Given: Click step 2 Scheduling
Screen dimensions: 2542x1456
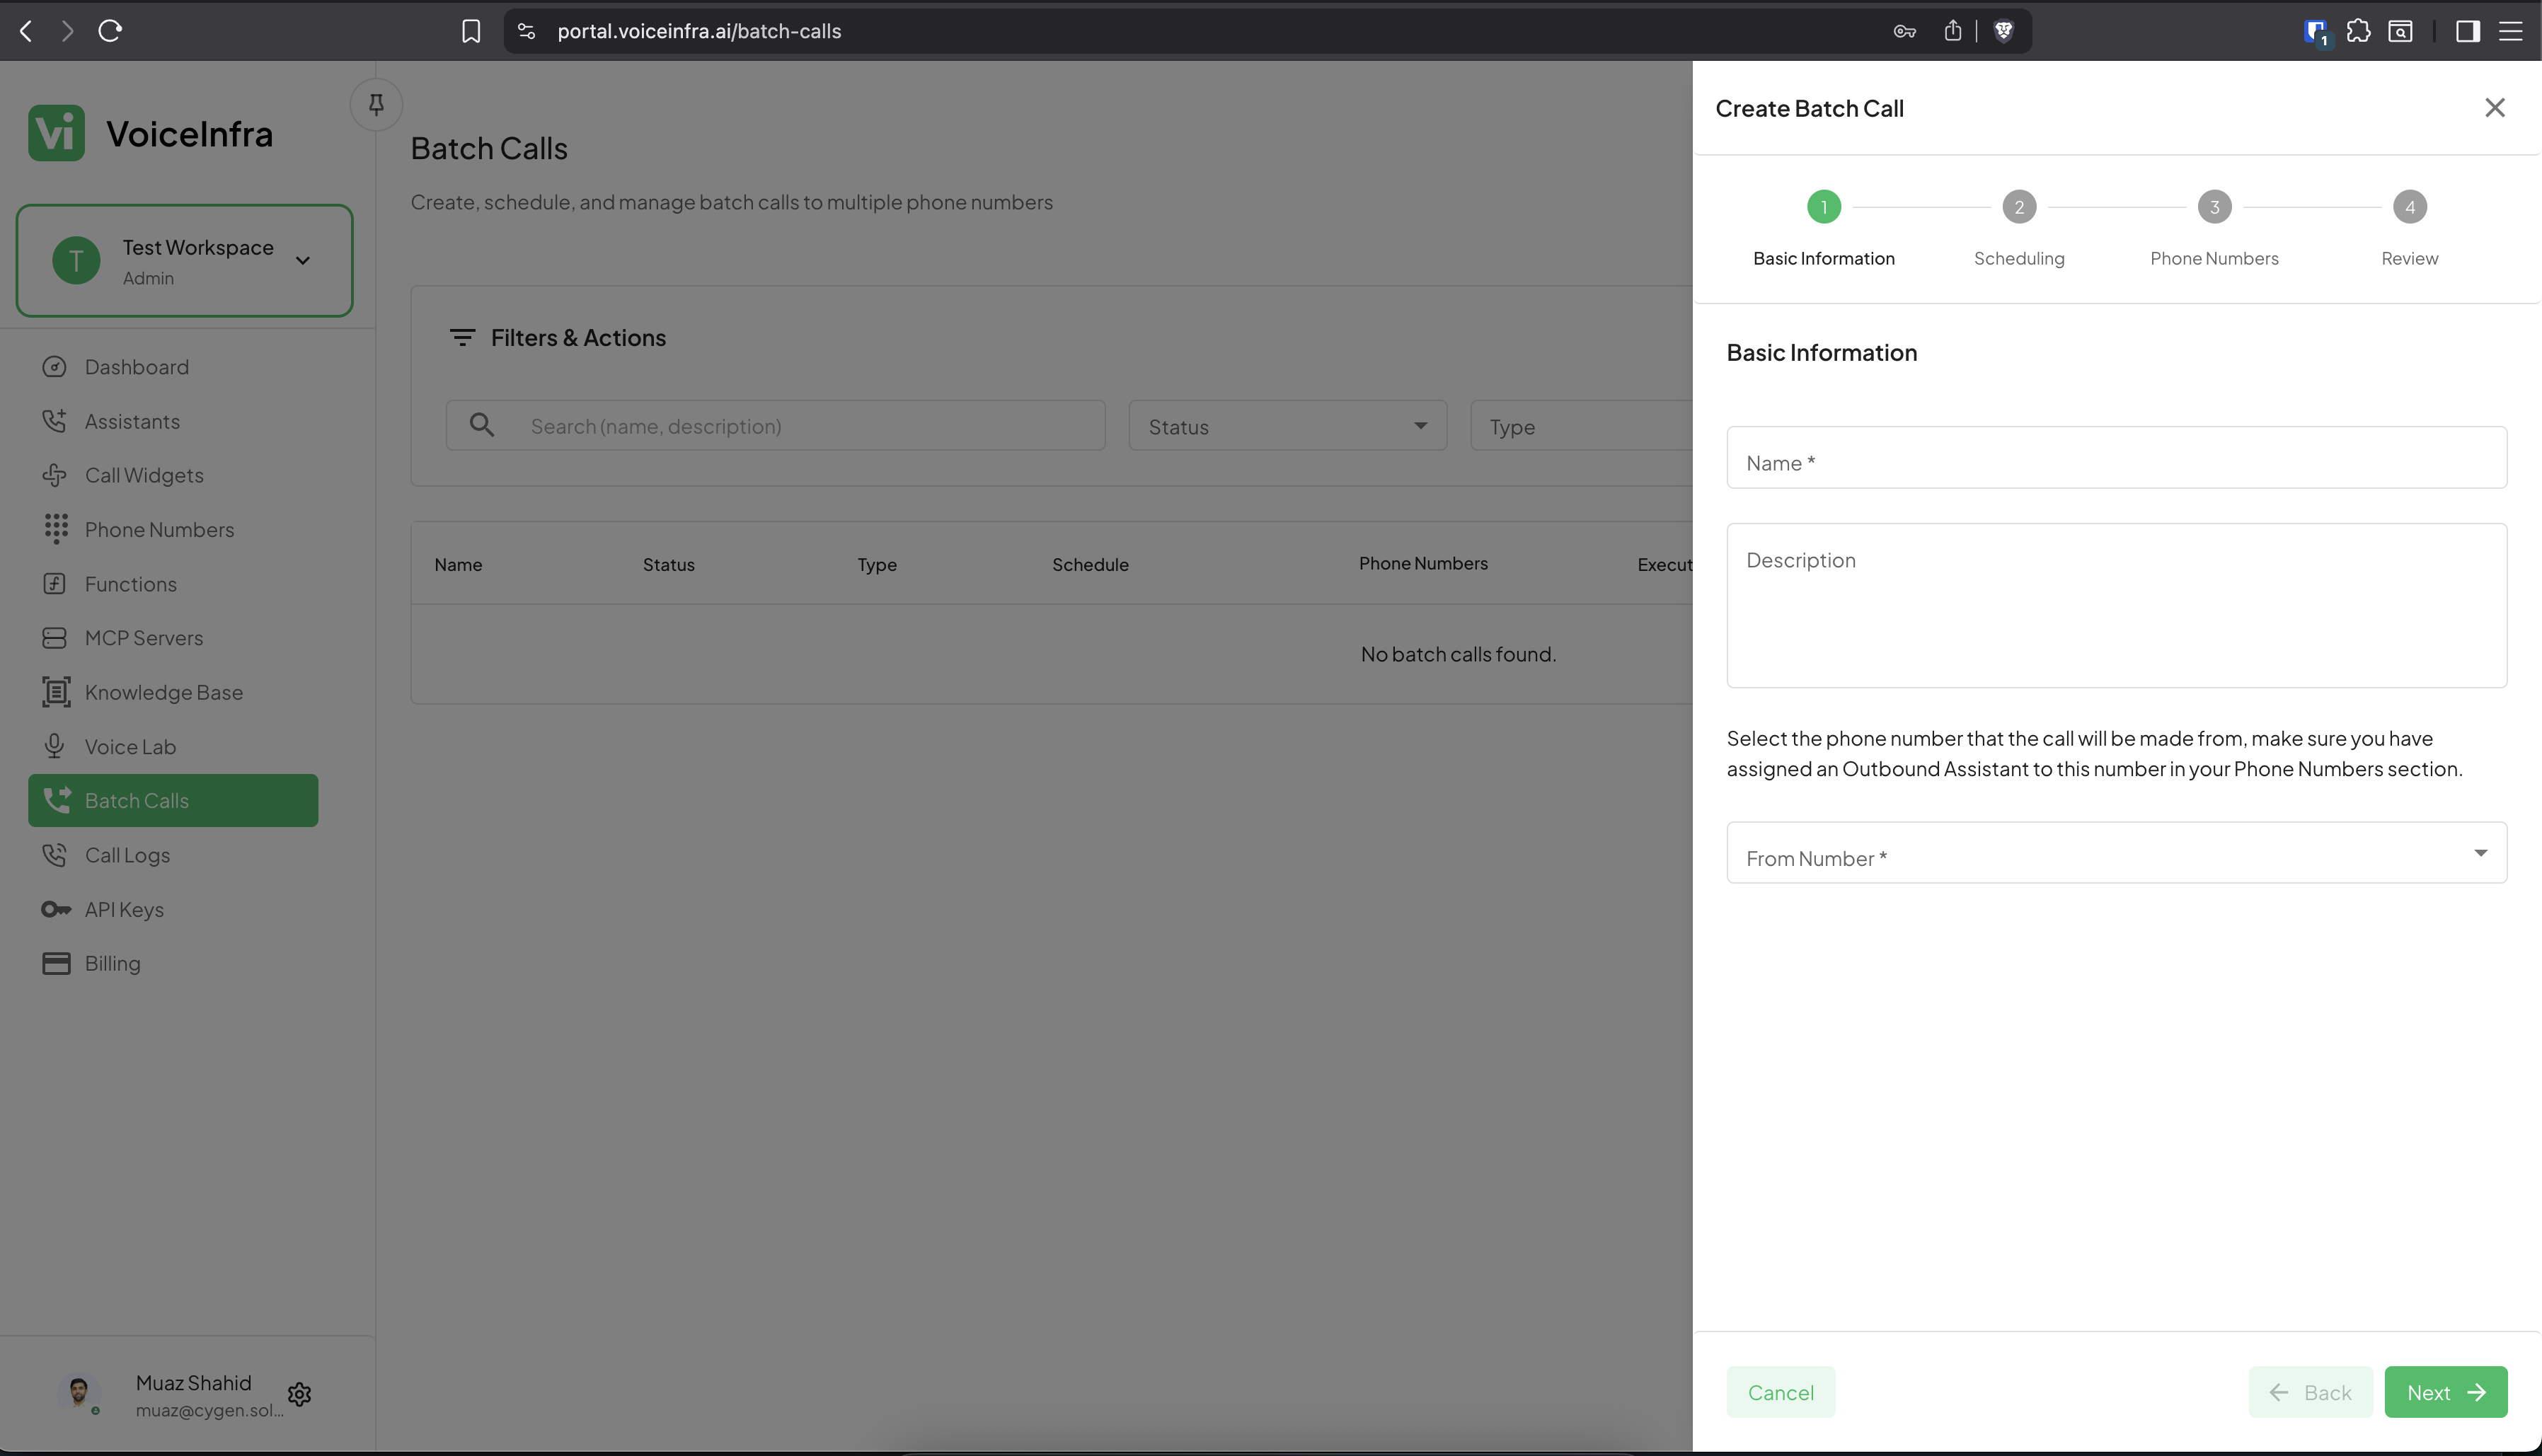Looking at the screenshot, I should click(2019, 230).
